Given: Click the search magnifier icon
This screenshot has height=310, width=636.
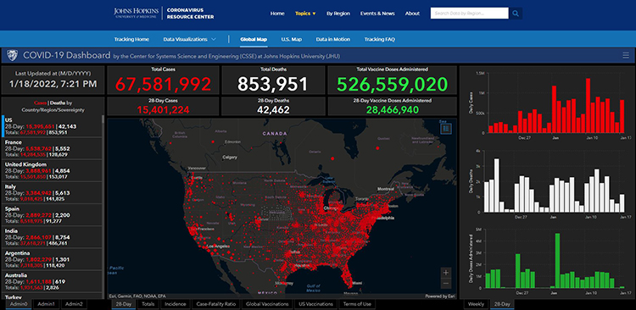Looking at the screenshot, I should point(516,14).
